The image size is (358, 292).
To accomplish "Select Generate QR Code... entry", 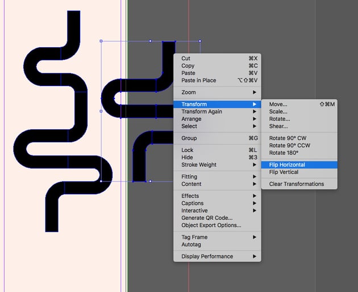I will click(207, 218).
